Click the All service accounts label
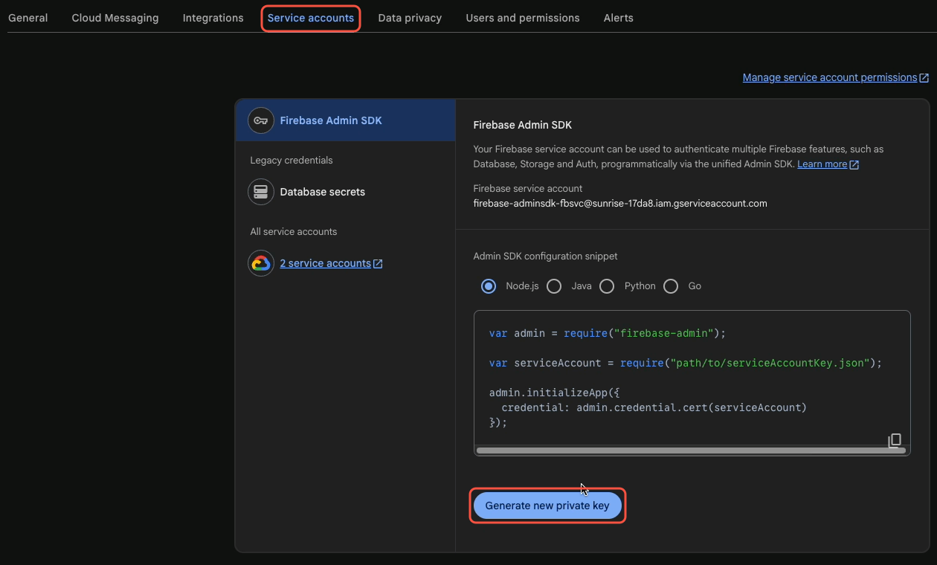This screenshot has width=937, height=565. [x=294, y=232]
